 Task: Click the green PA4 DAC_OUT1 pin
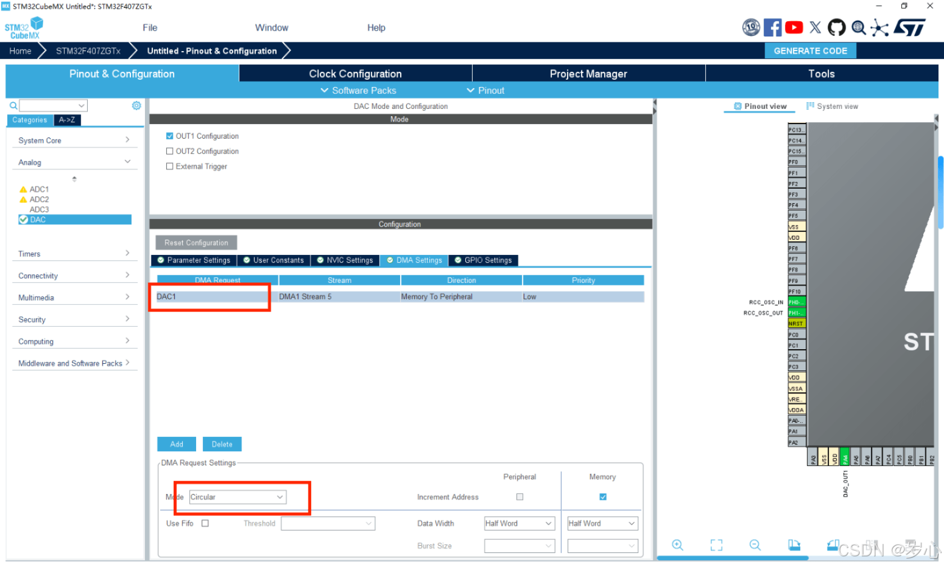click(845, 457)
